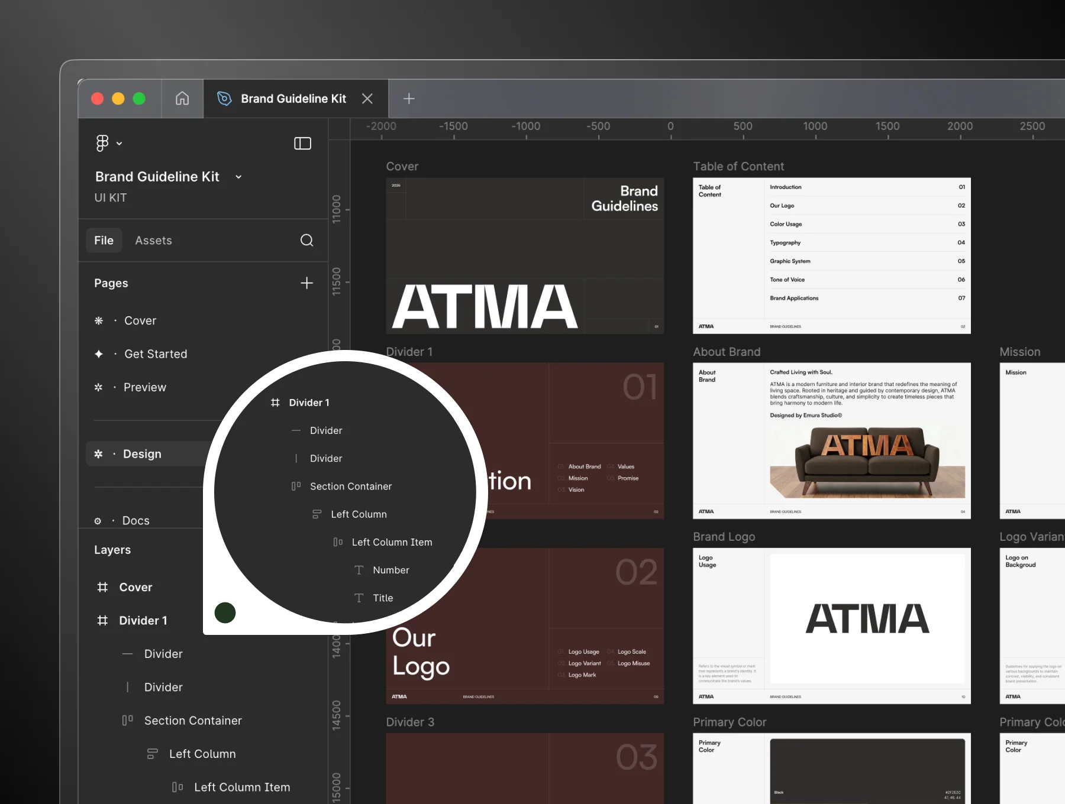The width and height of the screenshot is (1065, 804).
Task: Select the Divider 3 frame on canvas
Action: click(x=525, y=769)
